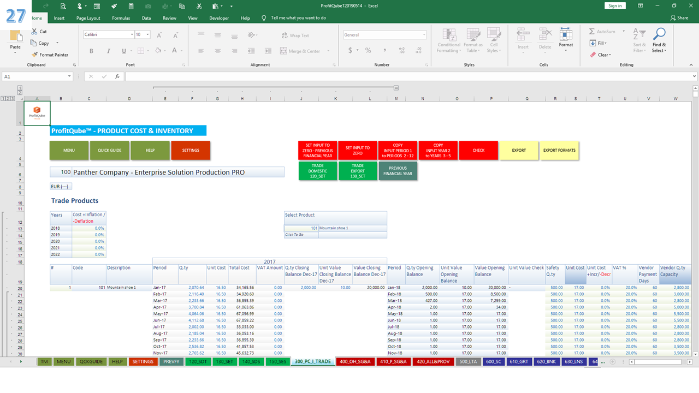This screenshot has height=393, width=699.
Task: Click the Insert Function fx icon
Action: (x=117, y=77)
